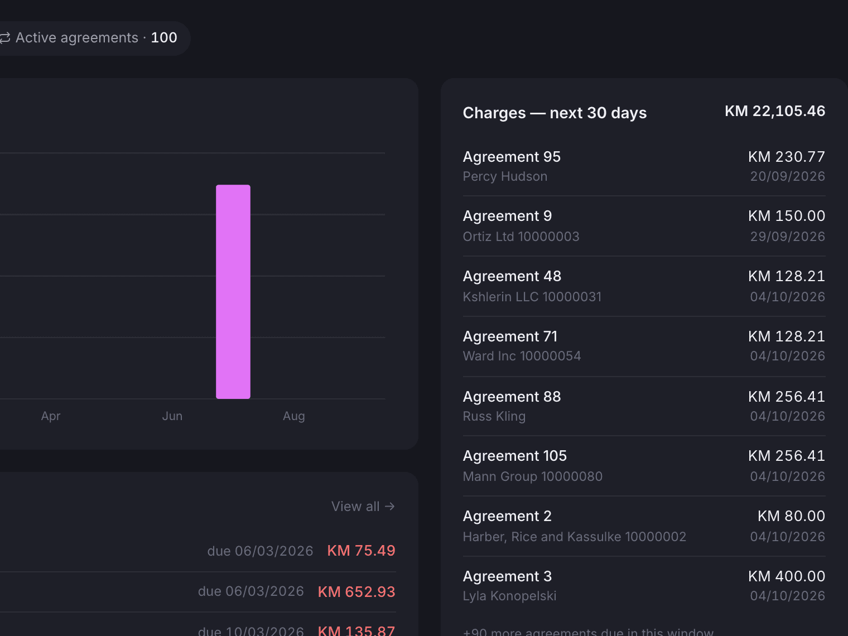Click customer Kshlerin LLC 10000031

[532, 297]
